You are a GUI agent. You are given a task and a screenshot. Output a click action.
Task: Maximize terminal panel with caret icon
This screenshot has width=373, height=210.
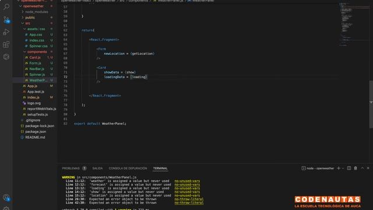coord(363,169)
